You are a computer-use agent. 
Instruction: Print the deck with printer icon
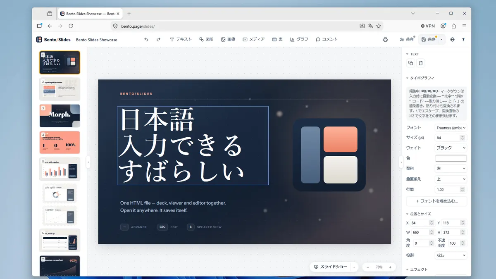pos(385,40)
